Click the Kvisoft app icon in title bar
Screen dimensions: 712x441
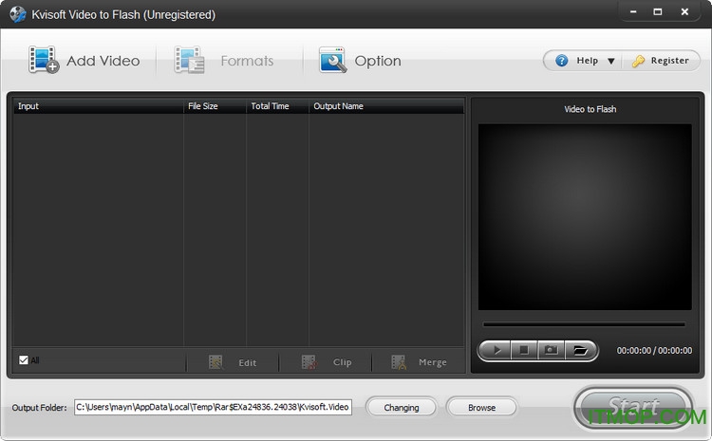coord(18,14)
